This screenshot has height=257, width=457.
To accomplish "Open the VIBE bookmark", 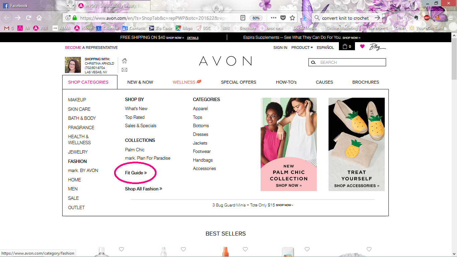I will [x=40, y=28].
